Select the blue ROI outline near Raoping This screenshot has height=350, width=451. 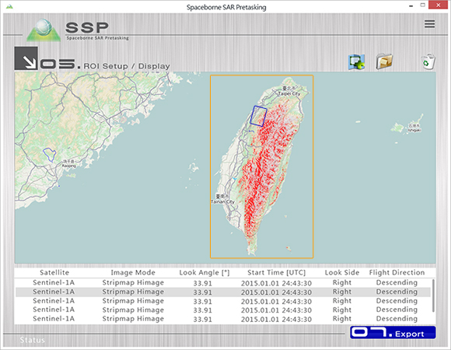(49, 155)
